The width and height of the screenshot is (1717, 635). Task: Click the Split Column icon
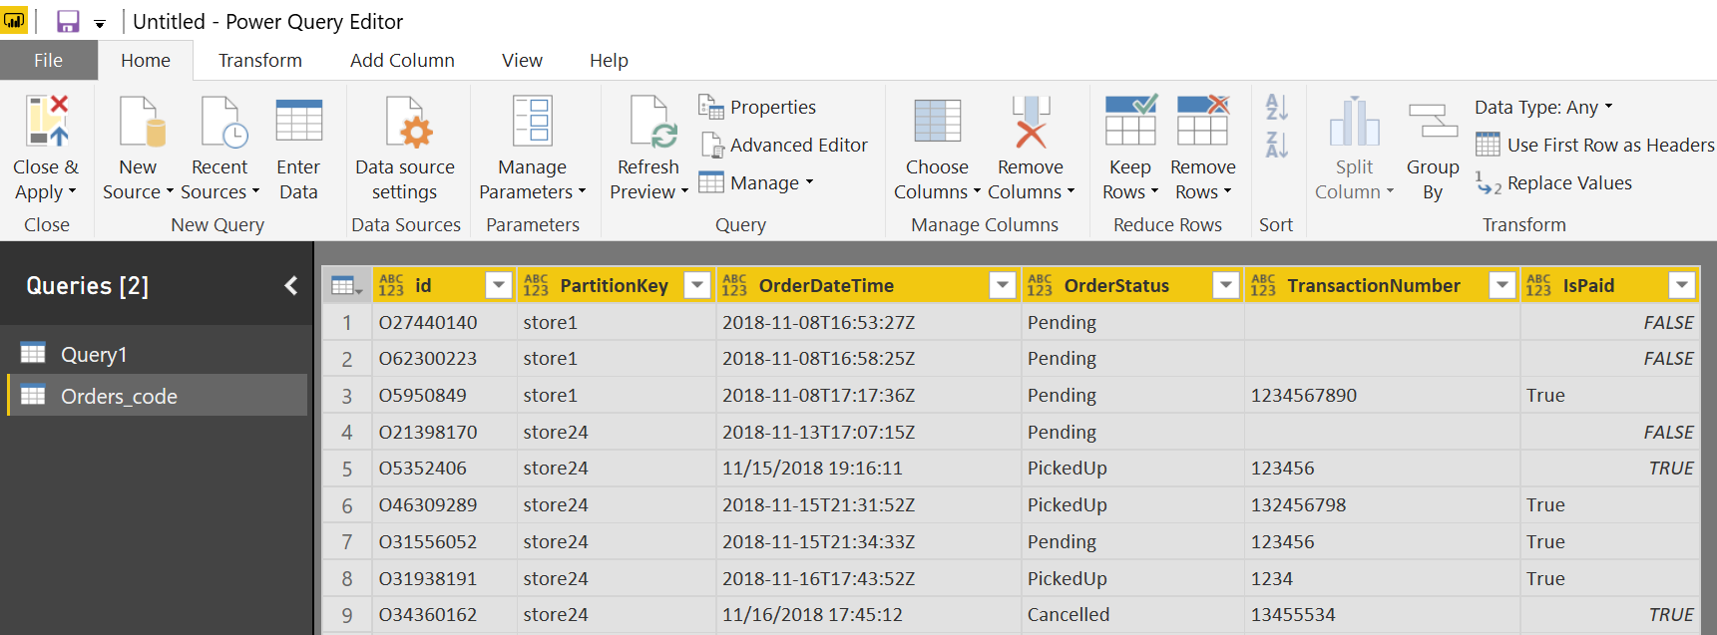point(1354,121)
